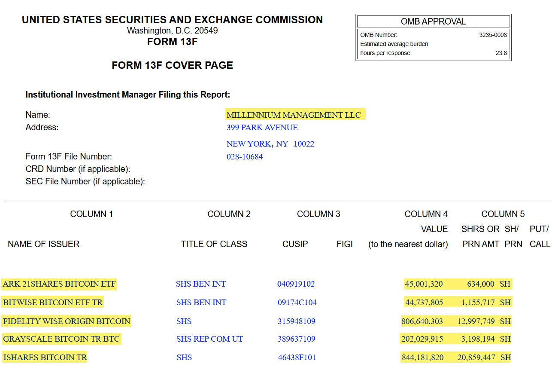Click the hours per response value 23.8

tap(501, 53)
